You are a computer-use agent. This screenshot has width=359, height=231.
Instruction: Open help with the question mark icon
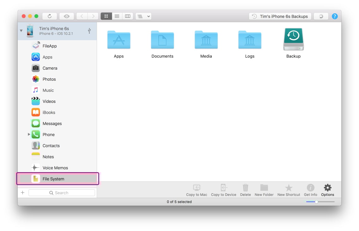pos(334,16)
